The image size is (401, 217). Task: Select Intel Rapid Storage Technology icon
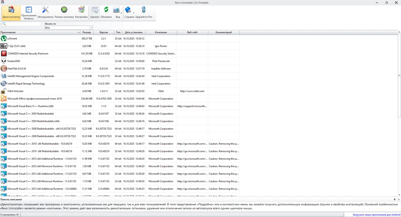click(4, 83)
